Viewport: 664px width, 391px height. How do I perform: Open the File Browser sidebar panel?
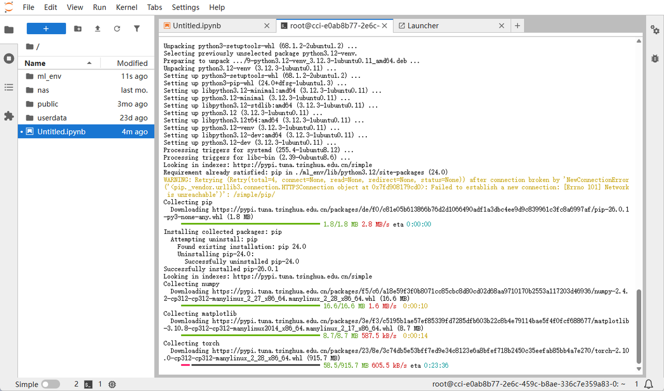click(9, 30)
